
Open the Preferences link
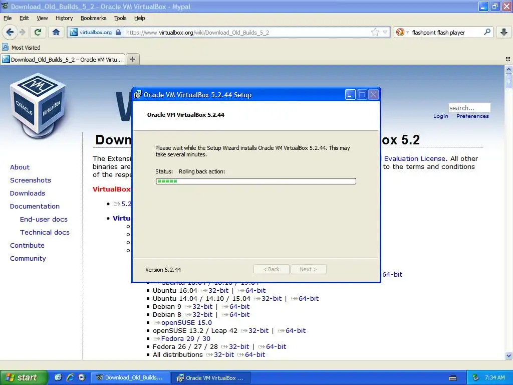click(x=472, y=116)
